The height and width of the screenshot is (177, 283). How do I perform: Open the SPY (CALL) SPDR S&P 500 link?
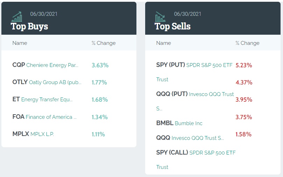(x=196, y=152)
